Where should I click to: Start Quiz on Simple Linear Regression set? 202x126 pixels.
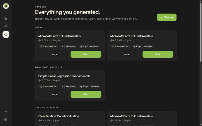pyautogui.click(x=86, y=94)
